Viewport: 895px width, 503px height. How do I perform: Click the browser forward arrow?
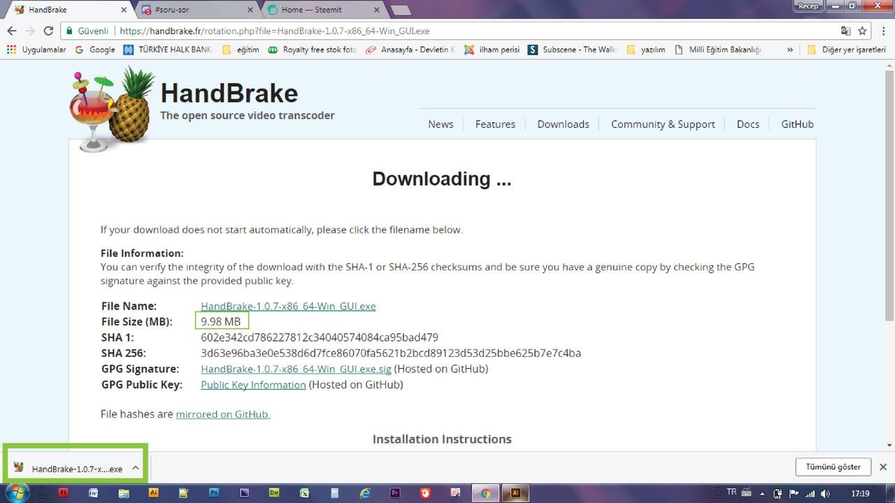30,31
